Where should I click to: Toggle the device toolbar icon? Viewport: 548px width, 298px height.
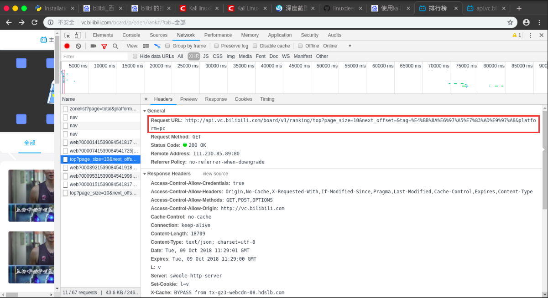78,35
